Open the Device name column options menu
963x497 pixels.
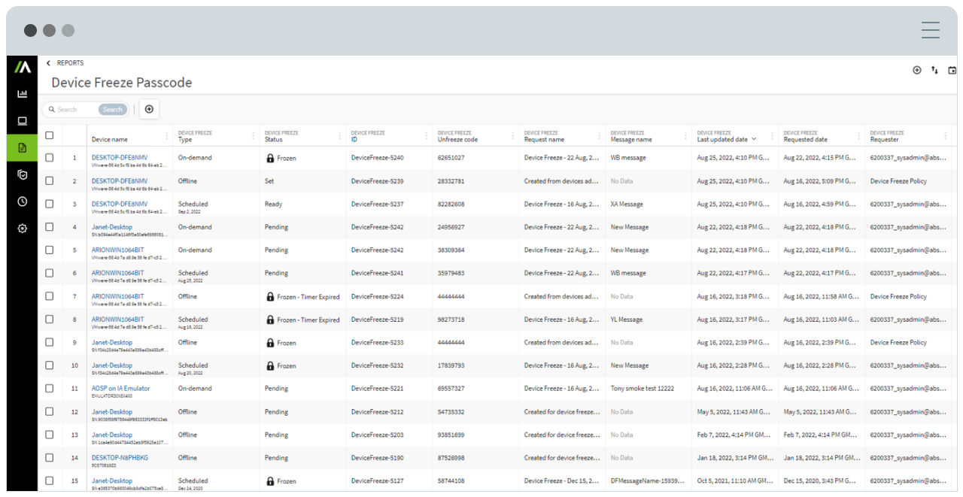point(166,136)
